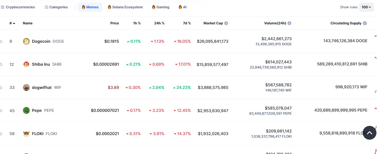This screenshot has height=154, width=377.
Task: Click the FLOKI coin logo
Action: pos(26,134)
